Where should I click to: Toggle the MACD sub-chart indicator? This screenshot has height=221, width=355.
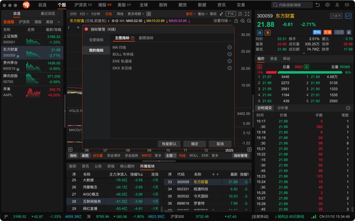coord(146,156)
